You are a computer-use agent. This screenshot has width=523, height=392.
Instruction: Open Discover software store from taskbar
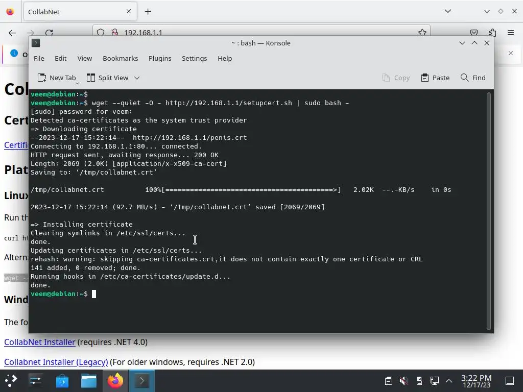tap(62, 380)
